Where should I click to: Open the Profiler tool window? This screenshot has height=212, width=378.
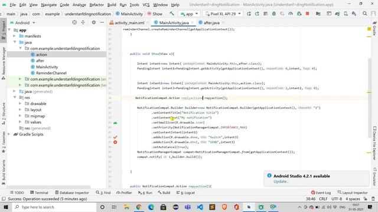pos(124,193)
